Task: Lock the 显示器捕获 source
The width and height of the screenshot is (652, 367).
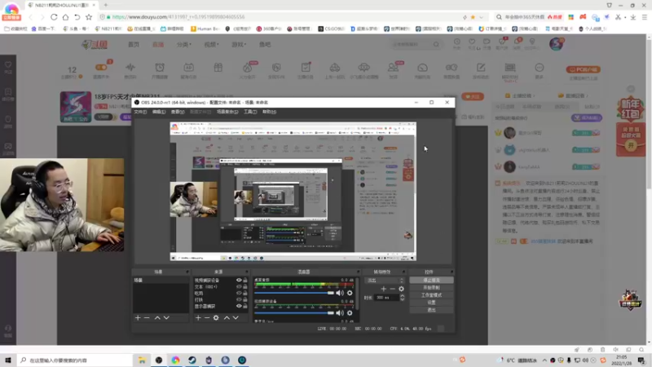Action: [x=245, y=307]
